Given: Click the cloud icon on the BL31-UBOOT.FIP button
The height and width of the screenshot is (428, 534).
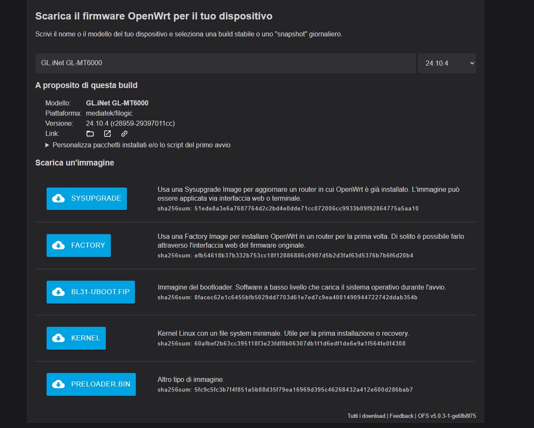Looking at the screenshot, I should [58, 292].
